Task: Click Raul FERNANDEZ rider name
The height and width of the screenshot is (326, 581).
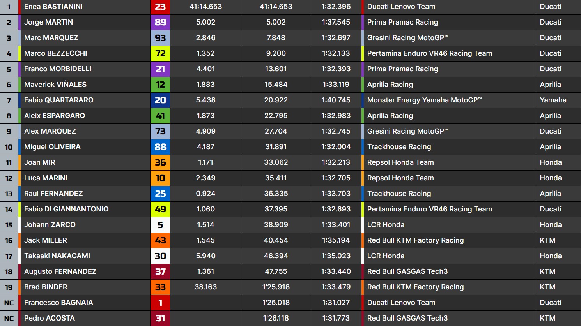Action: click(x=53, y=194)
